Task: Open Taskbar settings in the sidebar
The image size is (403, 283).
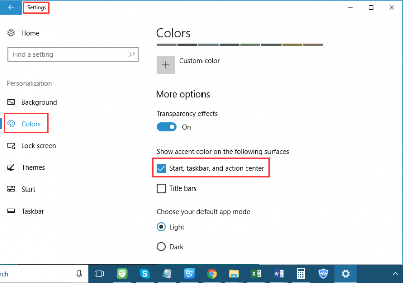Action: click(26, 211)
